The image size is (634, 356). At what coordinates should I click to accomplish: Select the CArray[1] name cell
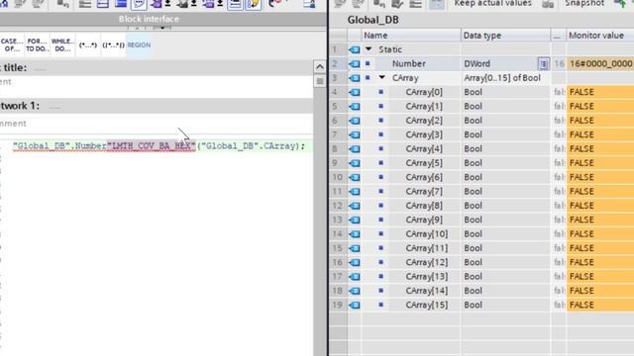click(x=424, y=106)
